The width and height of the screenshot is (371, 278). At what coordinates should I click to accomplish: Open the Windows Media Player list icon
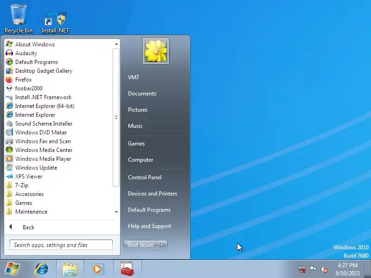[x=9, y=158]
